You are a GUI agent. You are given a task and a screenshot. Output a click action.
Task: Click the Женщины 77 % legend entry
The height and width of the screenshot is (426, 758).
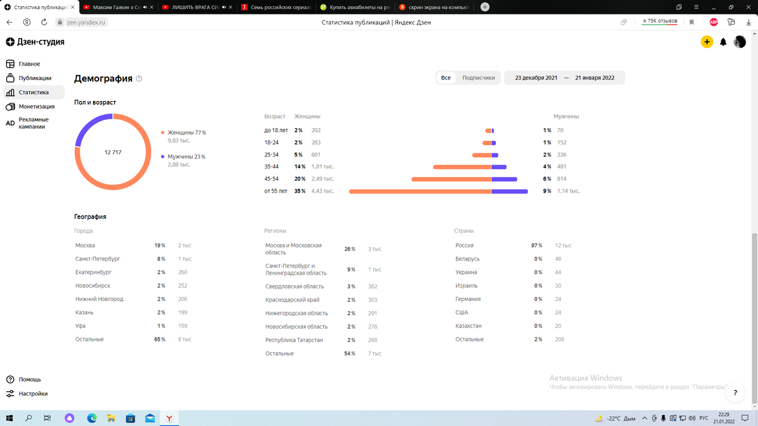pyautogui.click(x=183, y=133)
